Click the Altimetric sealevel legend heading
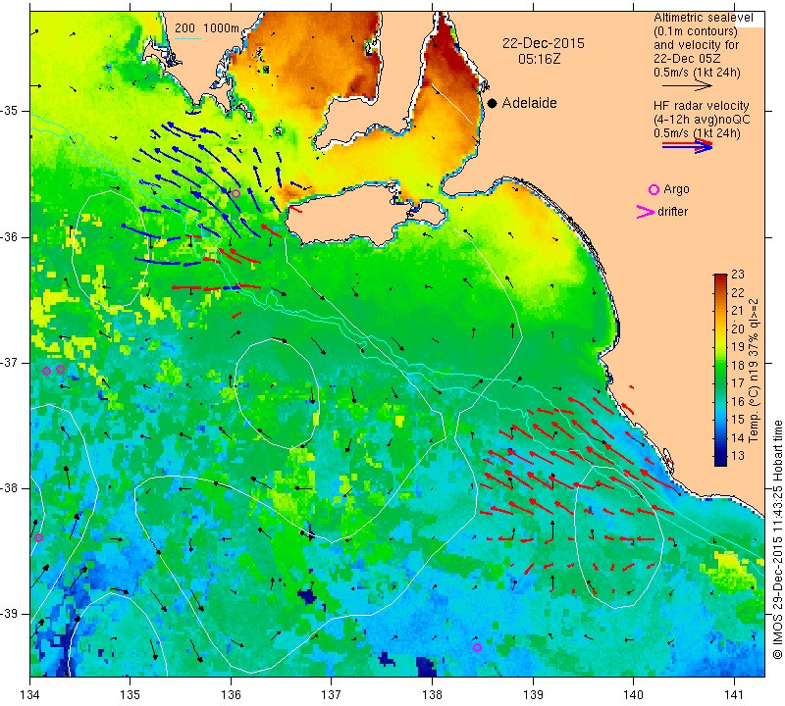The image size is (785, 706). tap(703, 18)
